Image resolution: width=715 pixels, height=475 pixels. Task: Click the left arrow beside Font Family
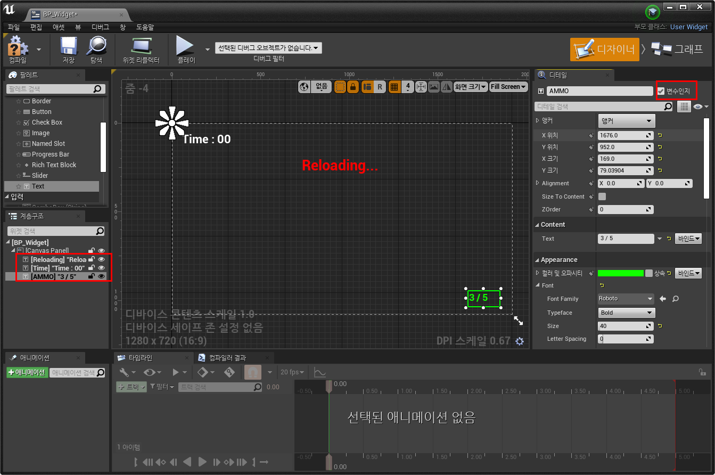663,299
